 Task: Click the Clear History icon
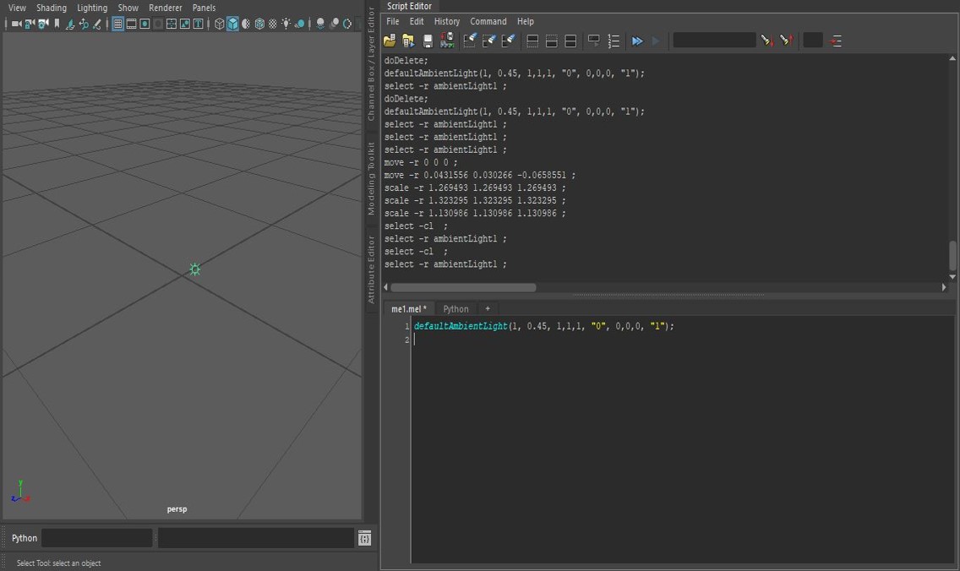470,41
